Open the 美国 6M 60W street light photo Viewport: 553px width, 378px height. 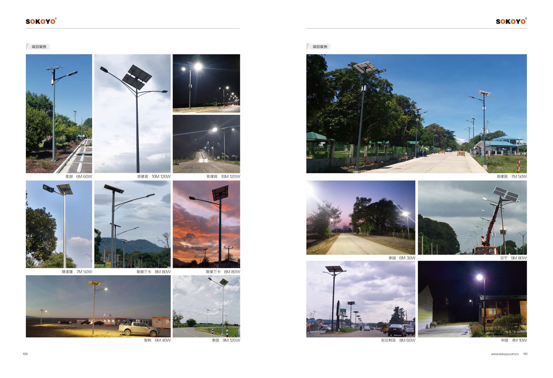click(x=59, y=113)
